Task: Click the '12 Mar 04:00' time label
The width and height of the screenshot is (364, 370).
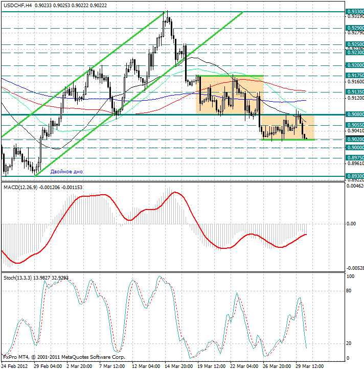Action: click(x=146, y=366)
